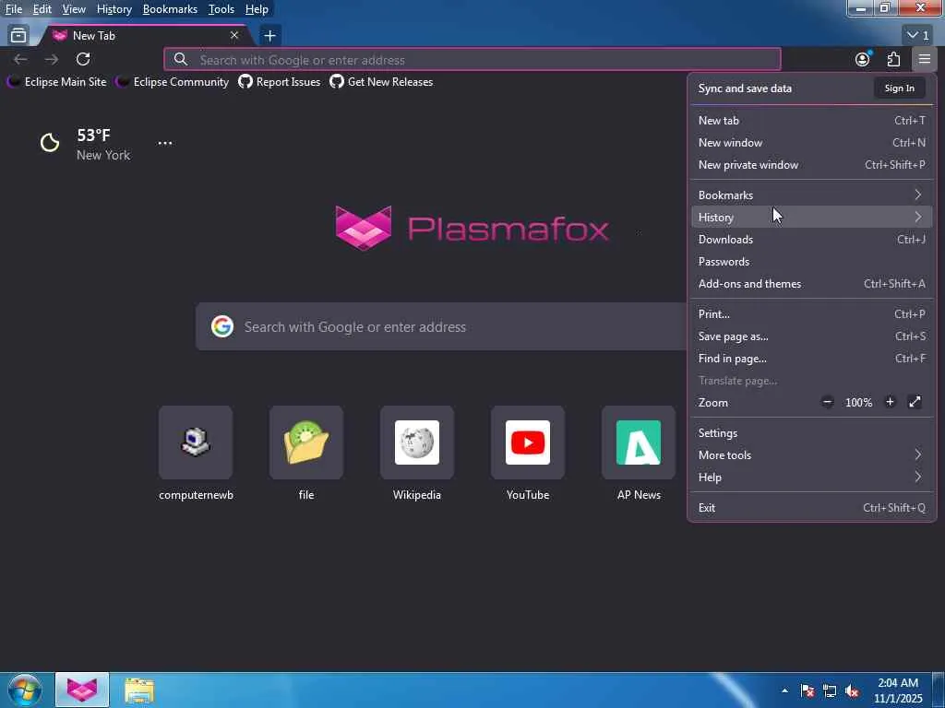Select New tab menu entry
The image size is (945, 708).
click(812, 121)
